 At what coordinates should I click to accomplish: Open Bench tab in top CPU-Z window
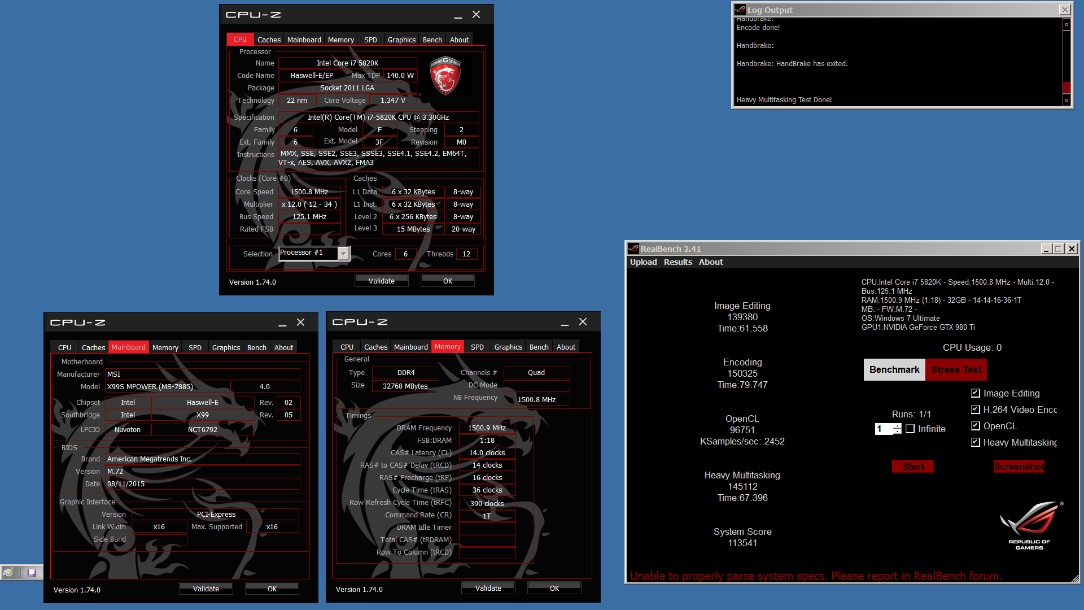[x=432, y=40]
